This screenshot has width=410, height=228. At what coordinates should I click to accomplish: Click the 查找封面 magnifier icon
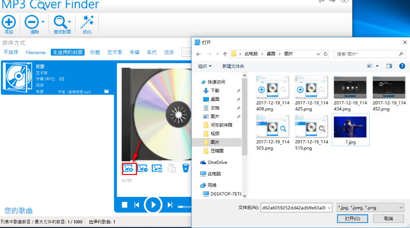[61, 22]
